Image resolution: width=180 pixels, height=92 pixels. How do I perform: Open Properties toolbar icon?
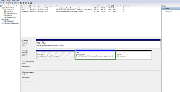23,3
